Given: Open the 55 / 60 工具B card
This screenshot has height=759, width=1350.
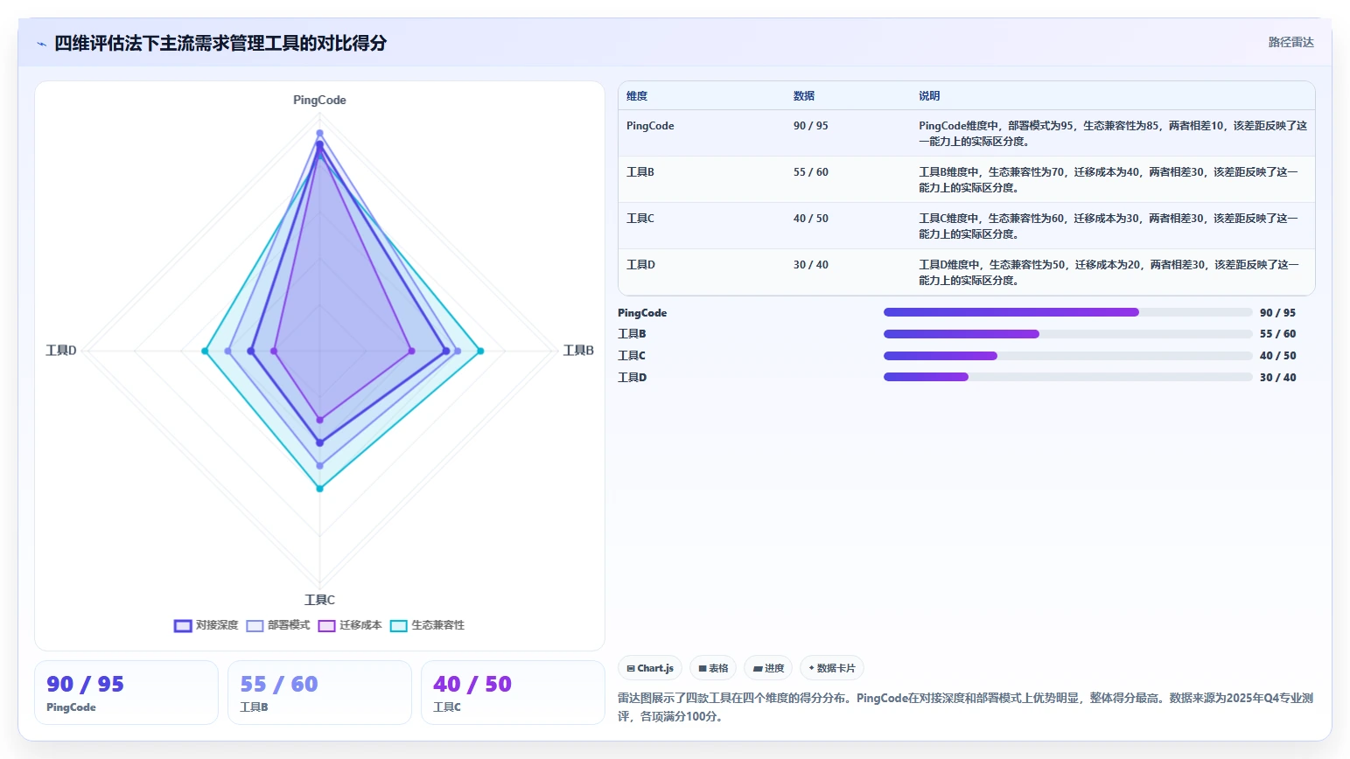Looking at the screenshot, I should point(319,693).
